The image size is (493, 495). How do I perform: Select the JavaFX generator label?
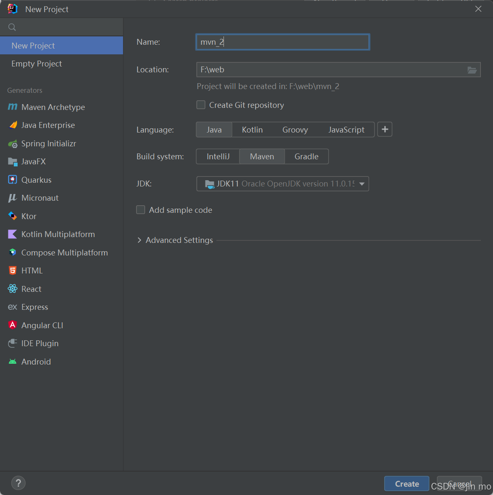(33, 162)
